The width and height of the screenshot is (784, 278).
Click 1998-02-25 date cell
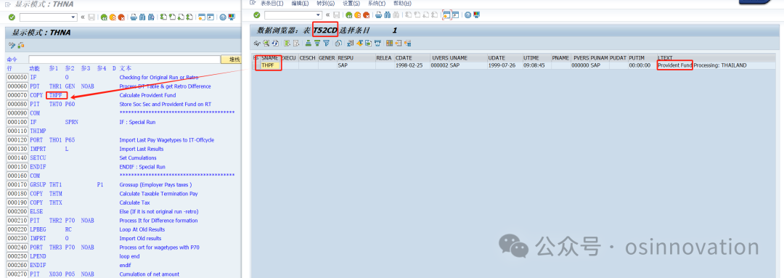click(412, 65)
